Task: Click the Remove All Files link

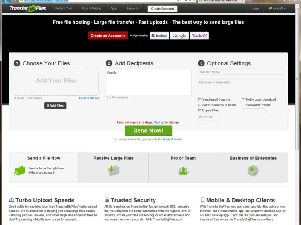Action: coord(89,98)
